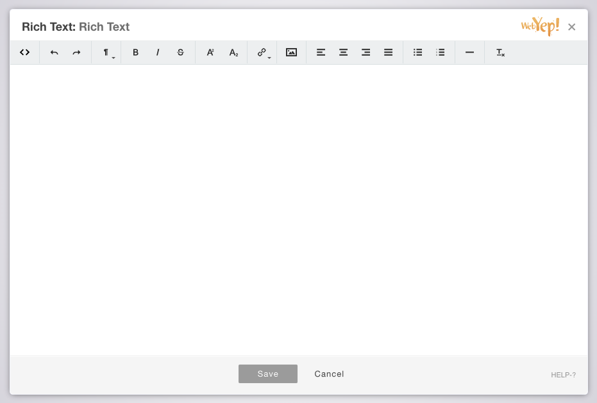The height and width of the screenshot is (403, 597).
Task: Apply subscript formatting
Action: [233, 52]
